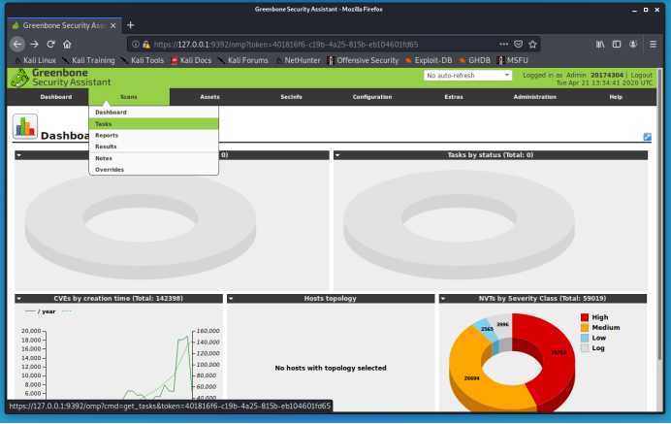Image resolution: width=671 pixels, height=424 pixels.
Task: Open the Offensive Security bookmark
Action: [363, 60]
